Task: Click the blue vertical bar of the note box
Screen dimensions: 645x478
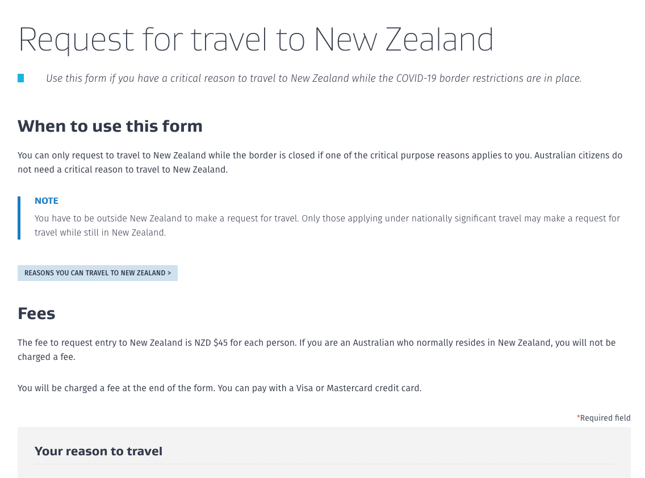Action: pyautogui.click(x=19, y=218)
